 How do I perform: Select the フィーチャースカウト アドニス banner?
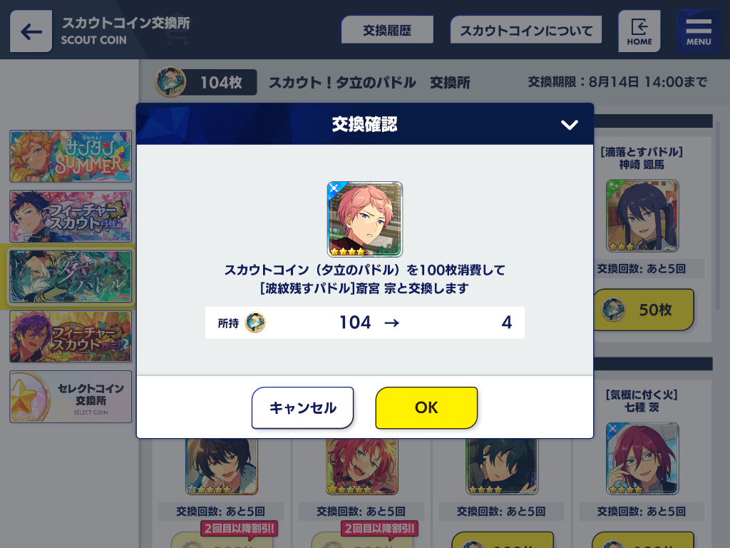coord(71,337)
